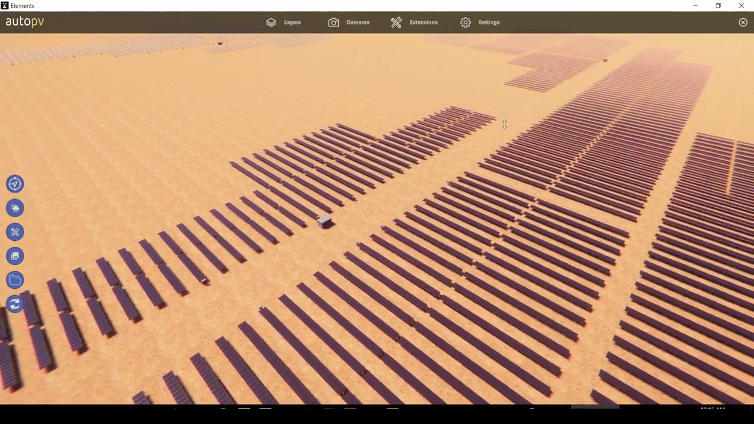Open the image gallery icon
Screen dimensions: 754x424
click(x=15, y=256)
